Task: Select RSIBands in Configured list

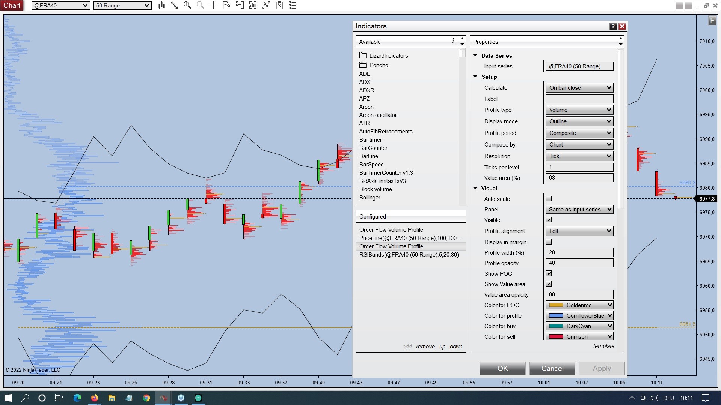Action: click(409, 255)
